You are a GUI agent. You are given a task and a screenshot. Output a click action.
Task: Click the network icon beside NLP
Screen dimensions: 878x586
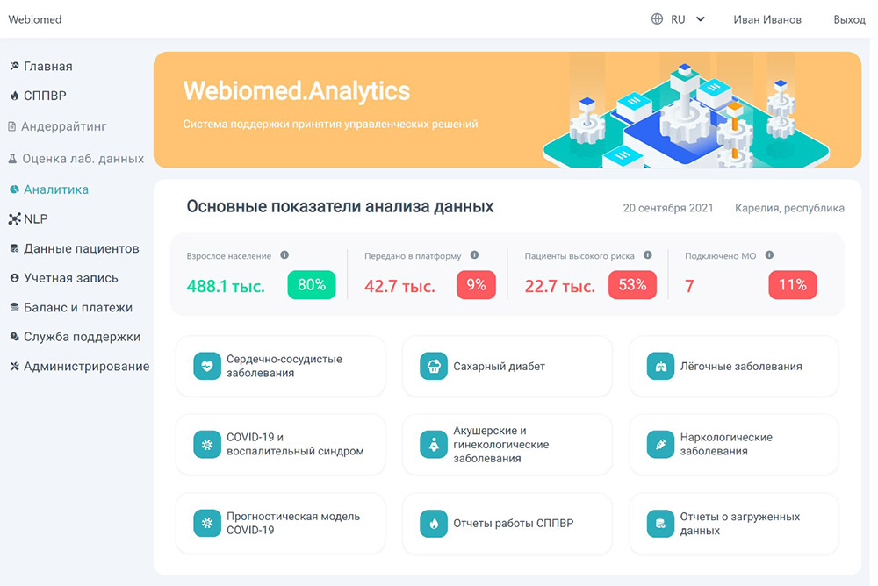pyautogui.click(x=15, y=218)
